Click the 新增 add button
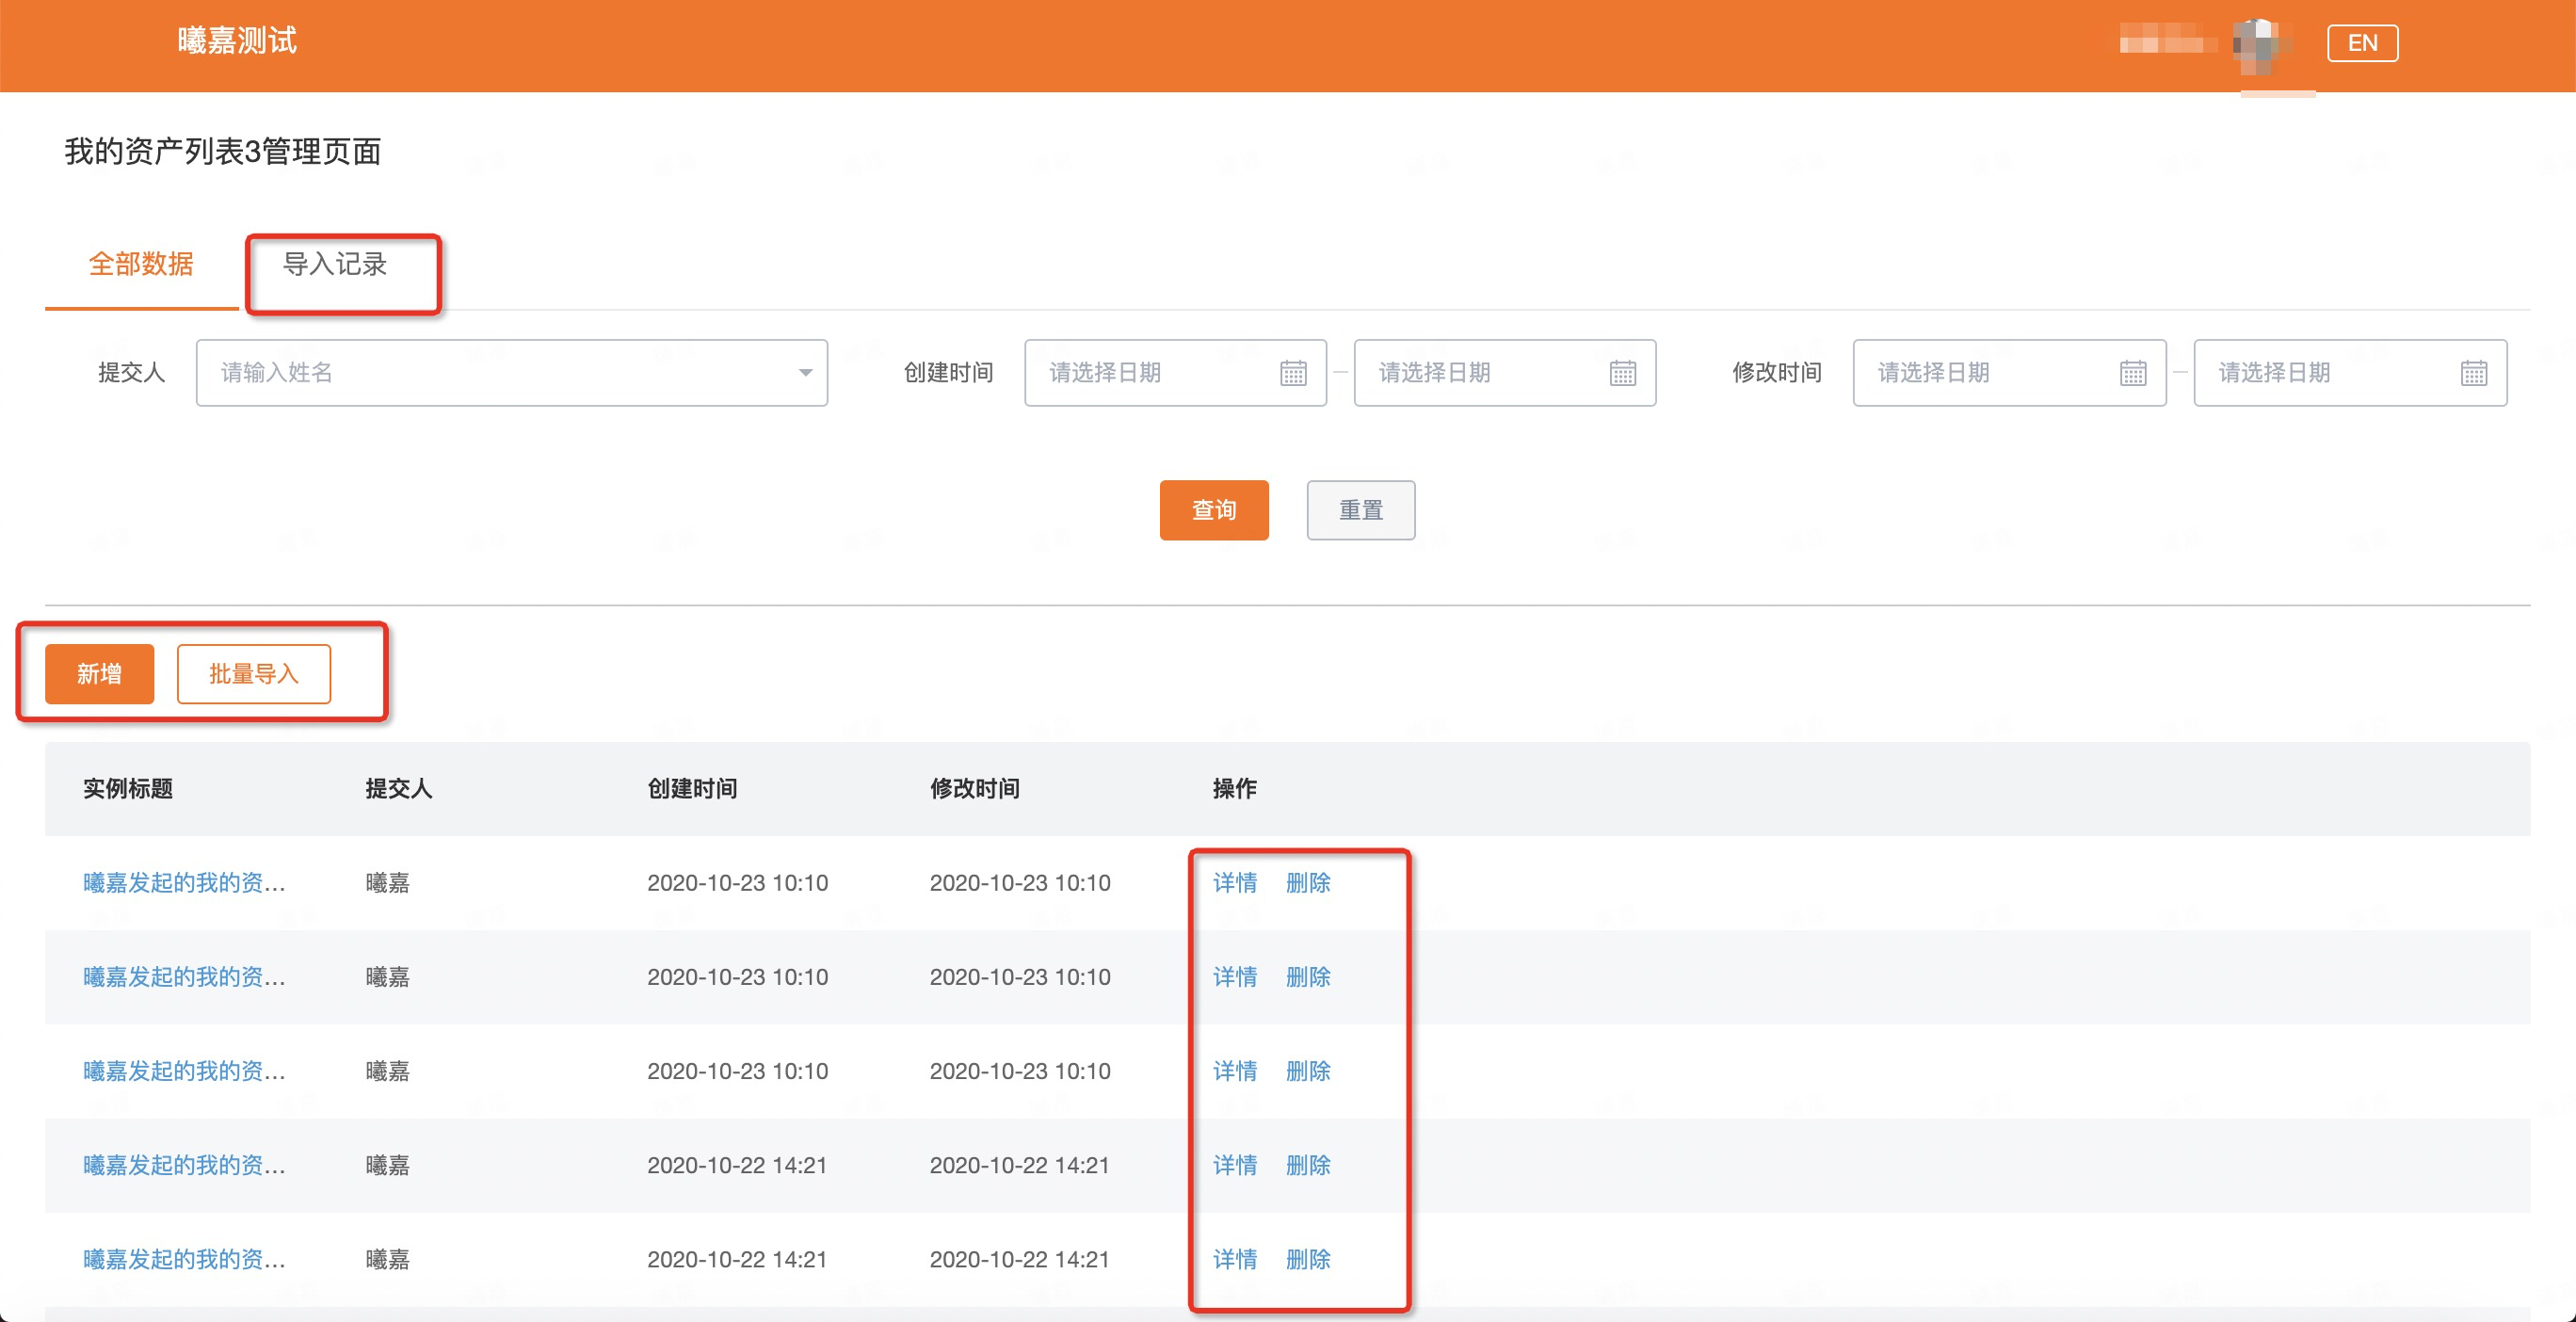 click(99, 674)
